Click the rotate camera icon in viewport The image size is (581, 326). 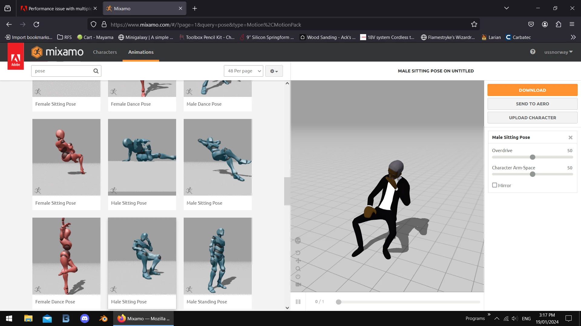tap(298, 253)
